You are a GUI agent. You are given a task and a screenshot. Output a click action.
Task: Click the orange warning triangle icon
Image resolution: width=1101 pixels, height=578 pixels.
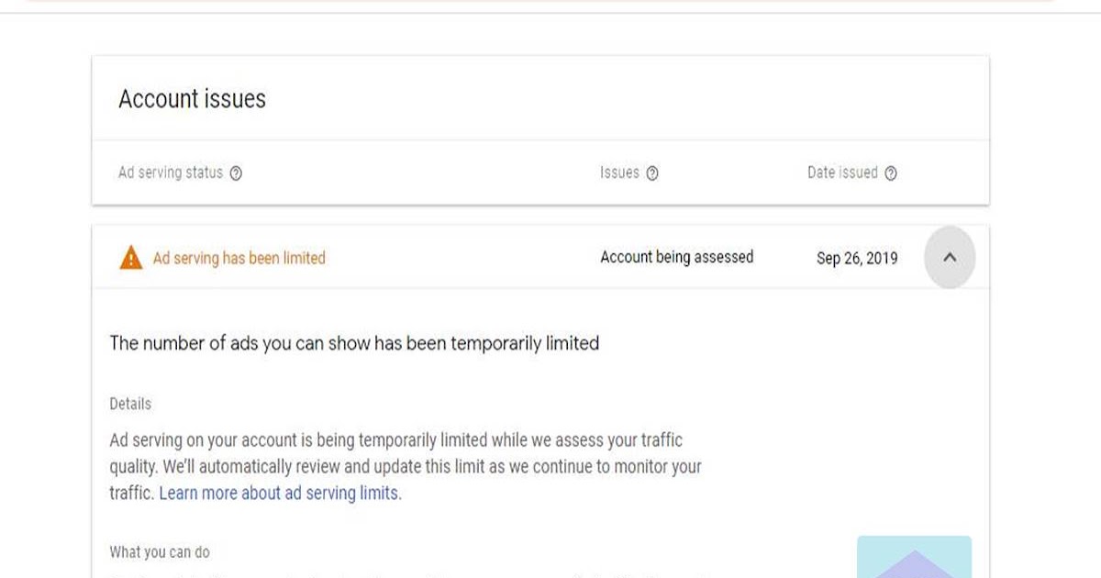(x=129, y=257)
